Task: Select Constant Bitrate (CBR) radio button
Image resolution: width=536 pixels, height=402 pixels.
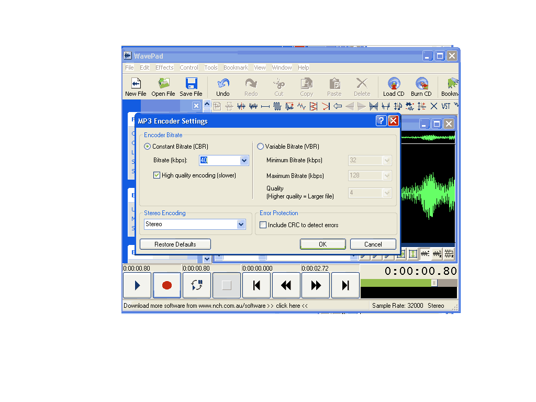Action: point(147,147)
